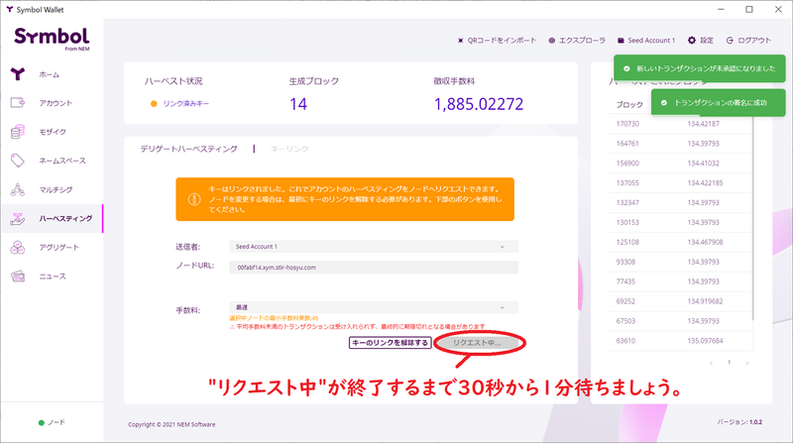Click the ノードURL input field
Screen dimensions: 793x443
tap(374, 267)
